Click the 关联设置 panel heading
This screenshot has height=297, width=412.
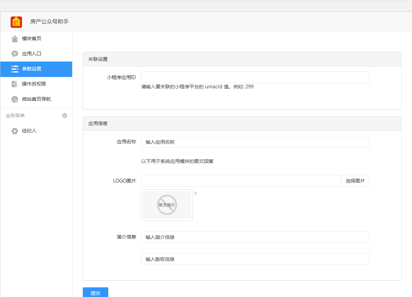(98, 59)
